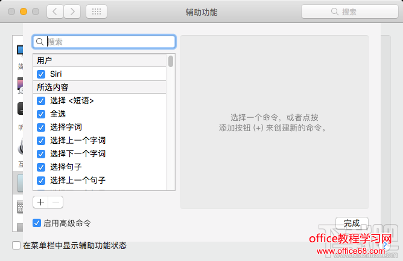Click the remove command minus button
403x261 pixels.
point(56,202)
